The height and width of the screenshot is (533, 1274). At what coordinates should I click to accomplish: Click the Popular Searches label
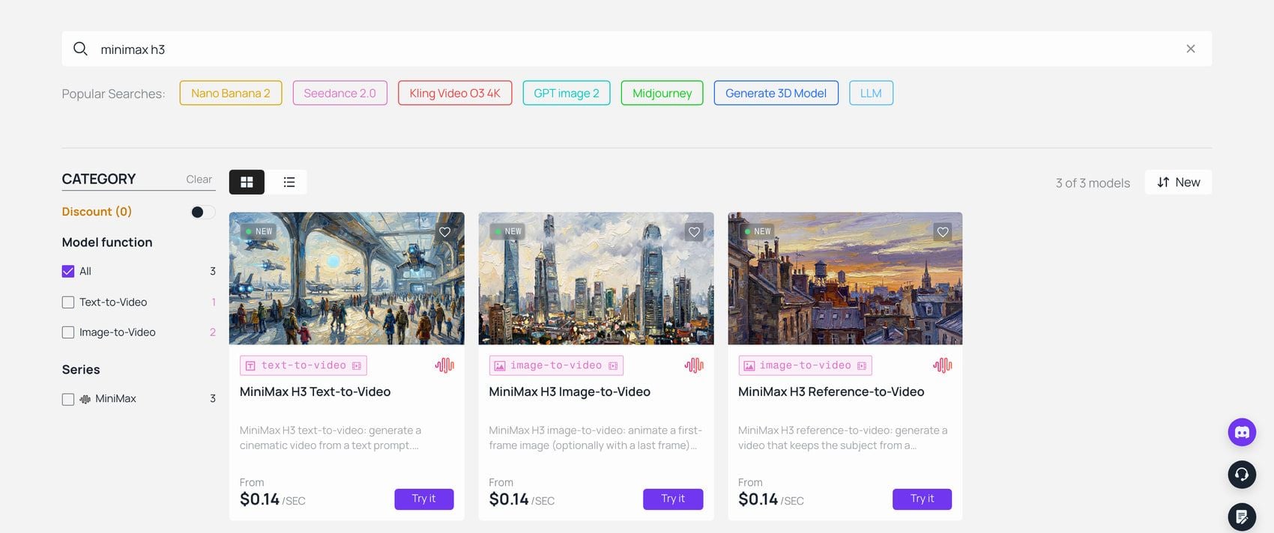tap(113, 94)
